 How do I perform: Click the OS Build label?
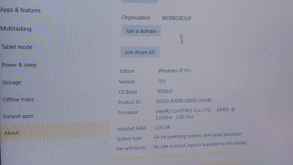(127, 92)
